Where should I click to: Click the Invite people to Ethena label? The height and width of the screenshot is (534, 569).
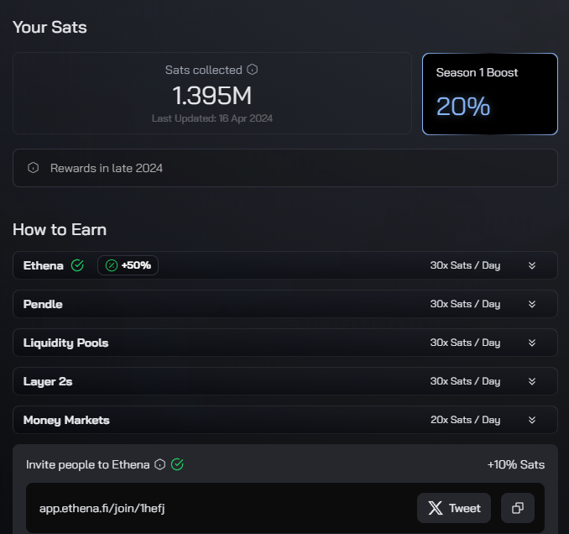pyautogui.click(x=88, y=464)
